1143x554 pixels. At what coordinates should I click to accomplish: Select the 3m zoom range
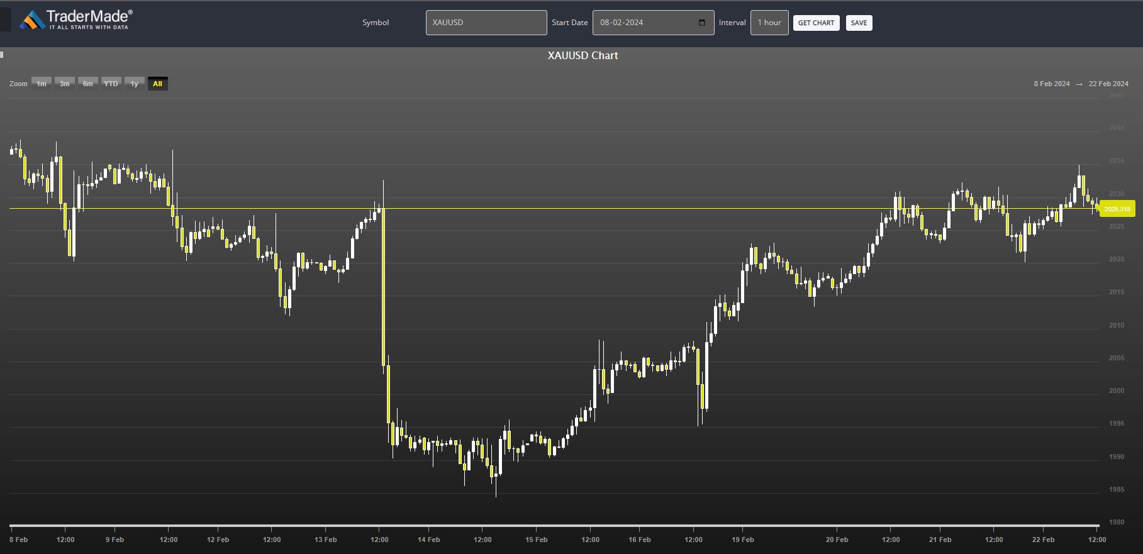(65, 84)
